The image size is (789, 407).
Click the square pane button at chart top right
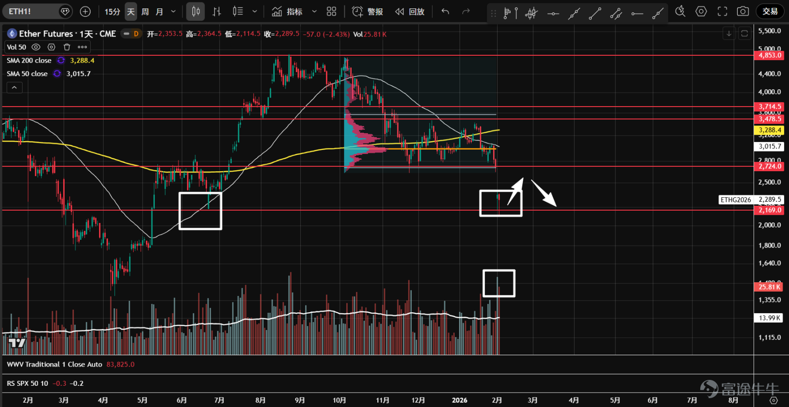pyautogui.click(x=745, y=34)
